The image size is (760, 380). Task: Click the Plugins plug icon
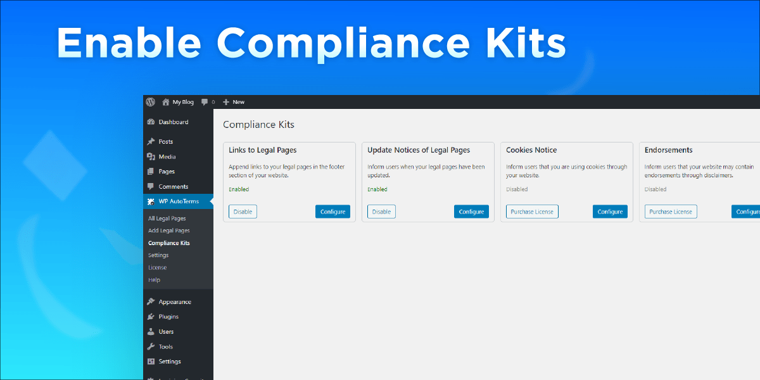tap(151, 317)
